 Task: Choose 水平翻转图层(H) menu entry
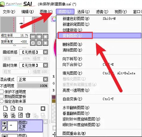click(99, 108)
